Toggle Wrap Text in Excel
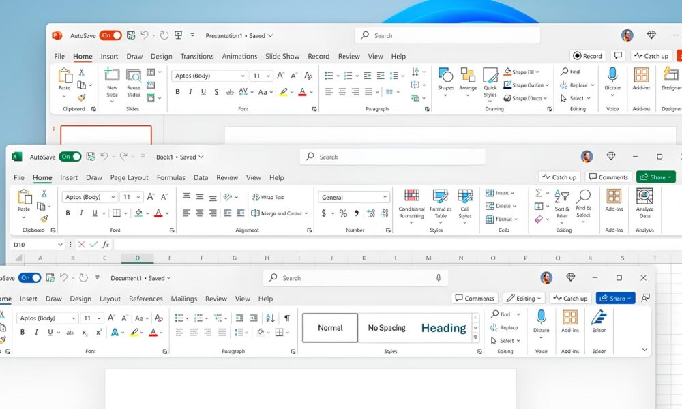Screen dimensions: 682x409 pos(268,197)
